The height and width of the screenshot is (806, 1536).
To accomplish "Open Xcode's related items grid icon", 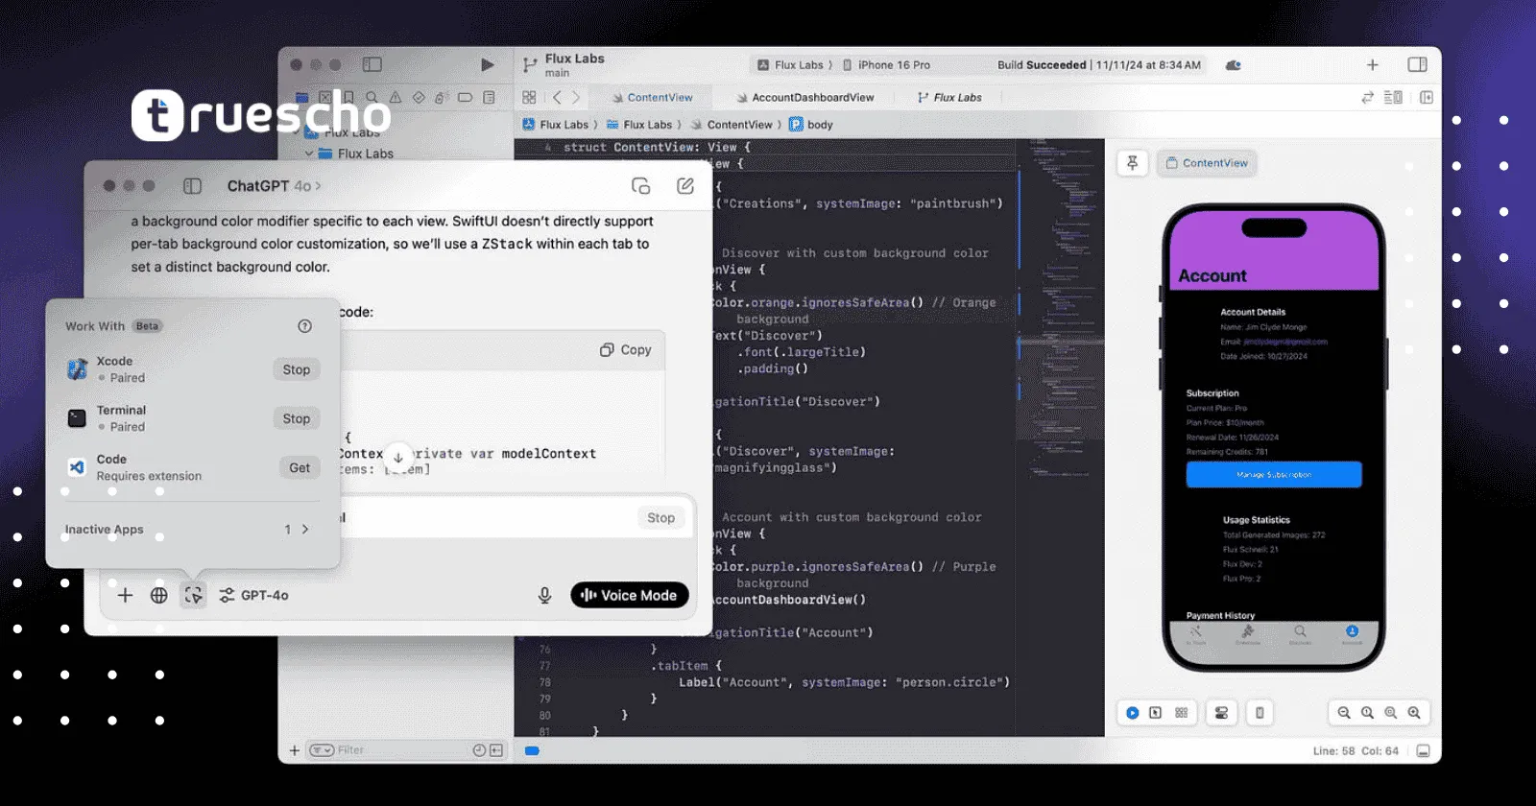I will coord(529,97).
